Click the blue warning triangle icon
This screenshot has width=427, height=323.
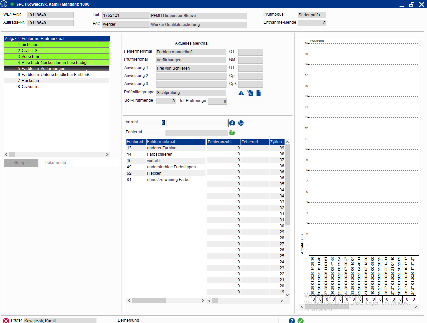(241, 93)
